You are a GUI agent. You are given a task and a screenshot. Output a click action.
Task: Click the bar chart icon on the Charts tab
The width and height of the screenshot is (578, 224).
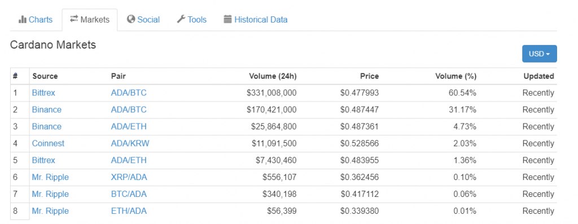coord(22,19)
